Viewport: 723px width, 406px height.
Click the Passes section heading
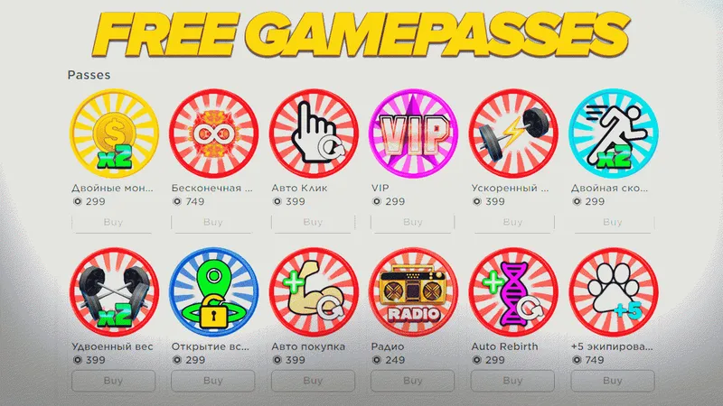tap(89, 75)
